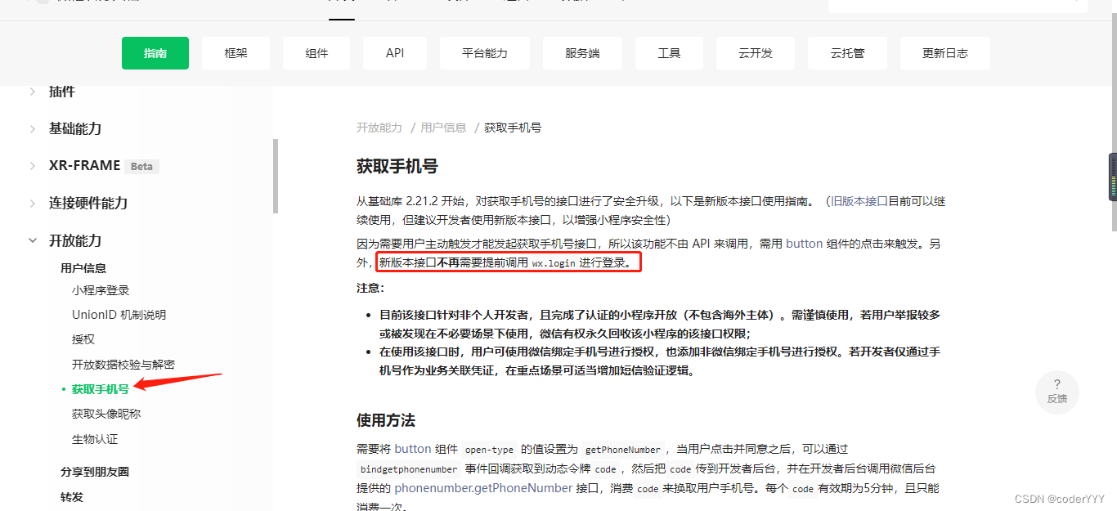Switch to the 框架 tab
Screen dimensions: 1117x511
tap(236, 53)
